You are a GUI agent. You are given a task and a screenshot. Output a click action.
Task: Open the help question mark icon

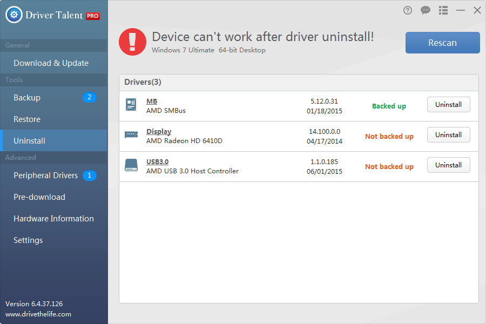[408, 11]
